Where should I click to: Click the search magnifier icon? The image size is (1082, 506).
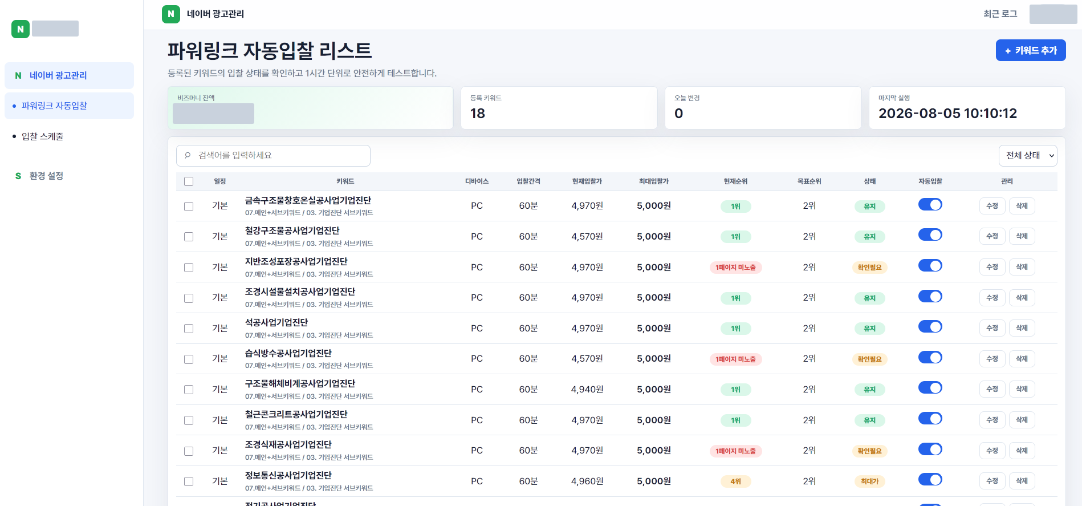tap(188, 155)
